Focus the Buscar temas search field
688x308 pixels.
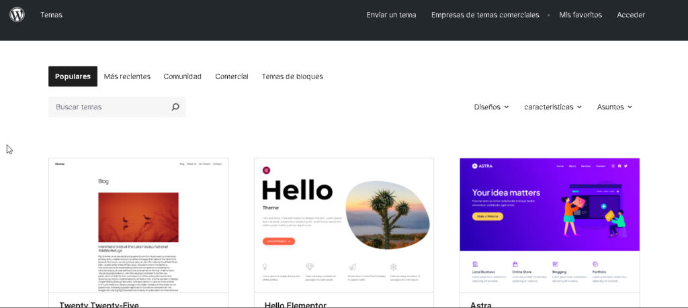(x=117, y=107)
